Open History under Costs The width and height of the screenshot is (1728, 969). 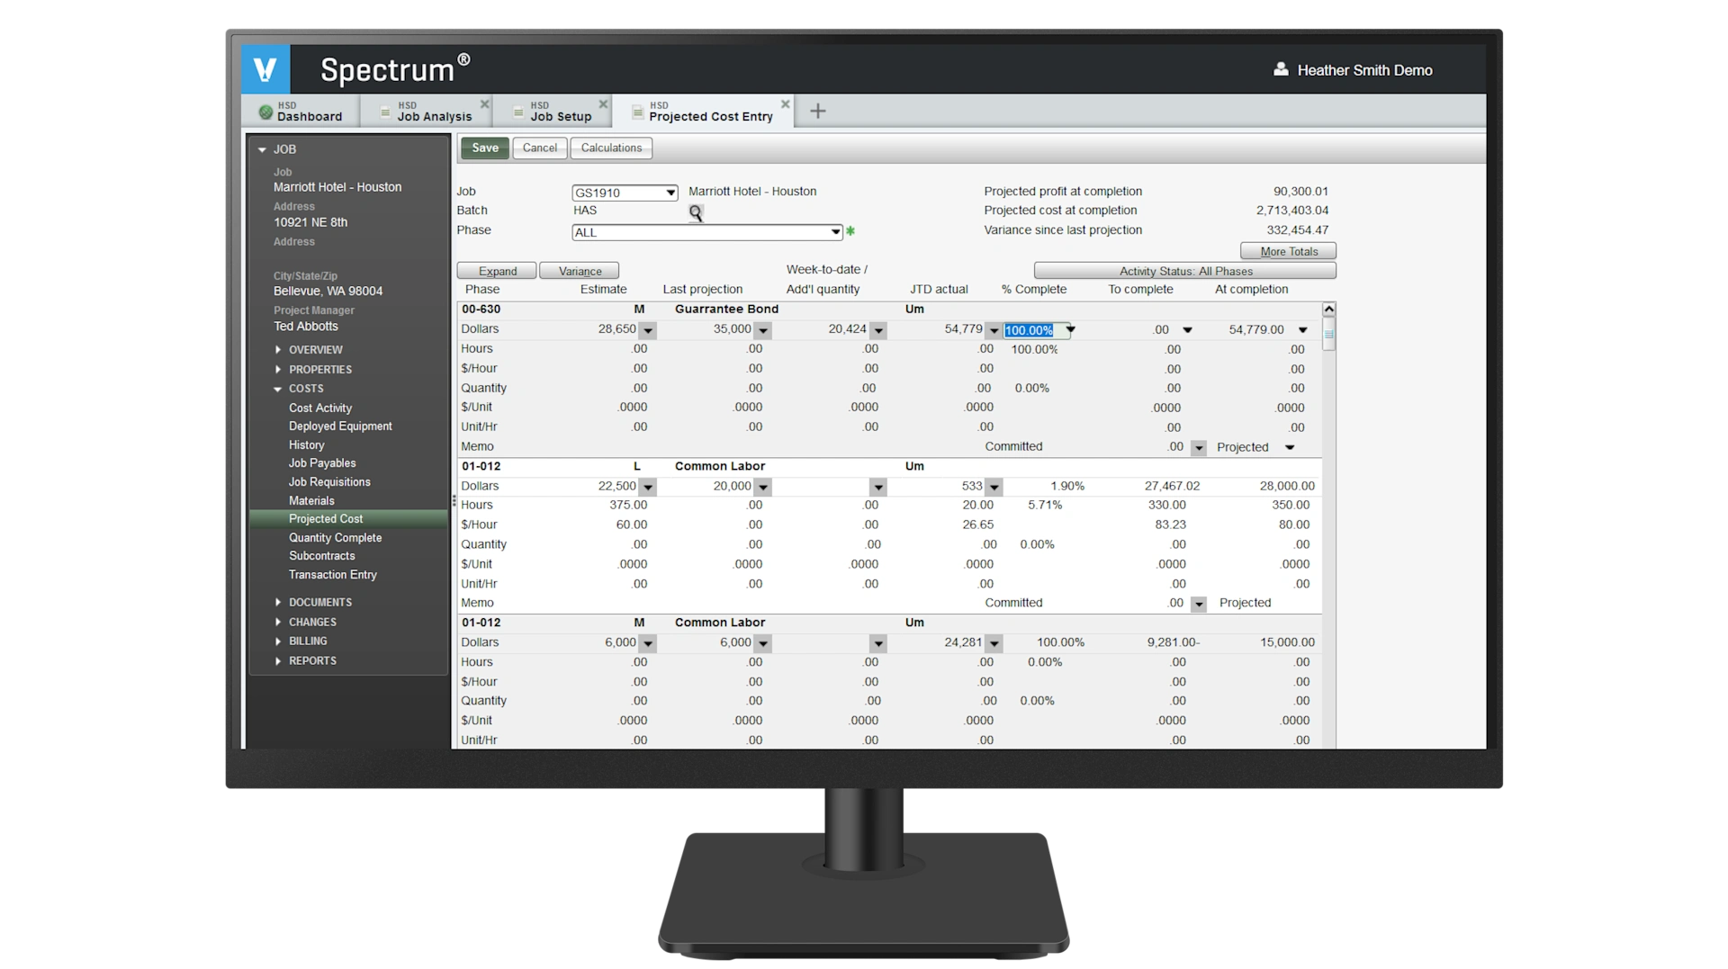tap(306, 444)
